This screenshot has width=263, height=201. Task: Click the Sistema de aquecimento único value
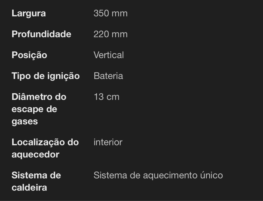tap(158, 175)
